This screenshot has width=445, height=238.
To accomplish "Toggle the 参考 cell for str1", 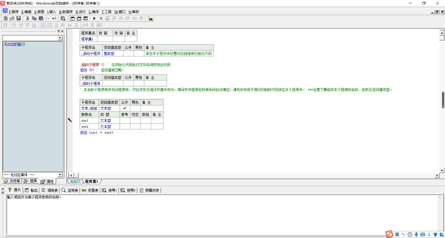I will click(125, 120).
